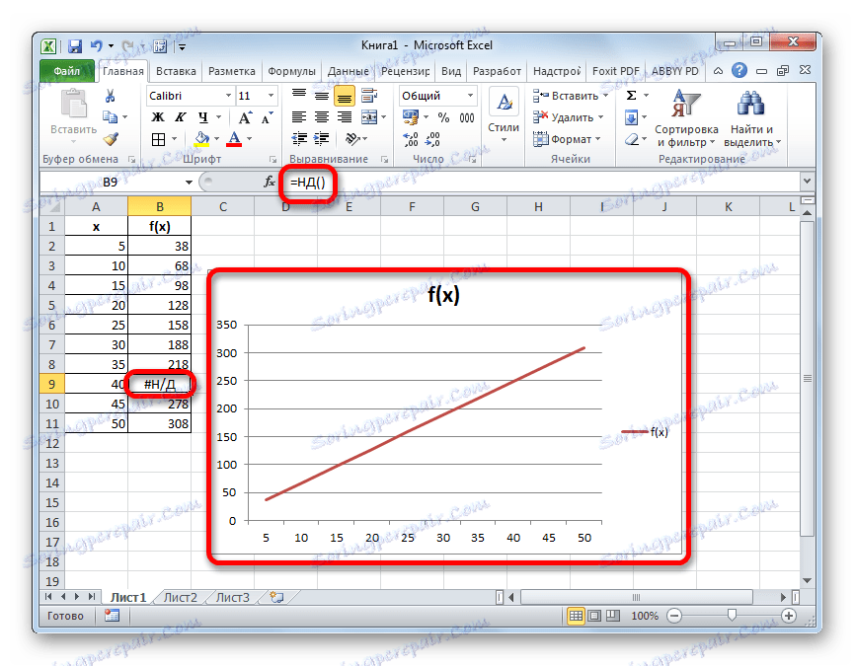Toggle bold formatting (Ж)
855x666 pixels.
156,116
